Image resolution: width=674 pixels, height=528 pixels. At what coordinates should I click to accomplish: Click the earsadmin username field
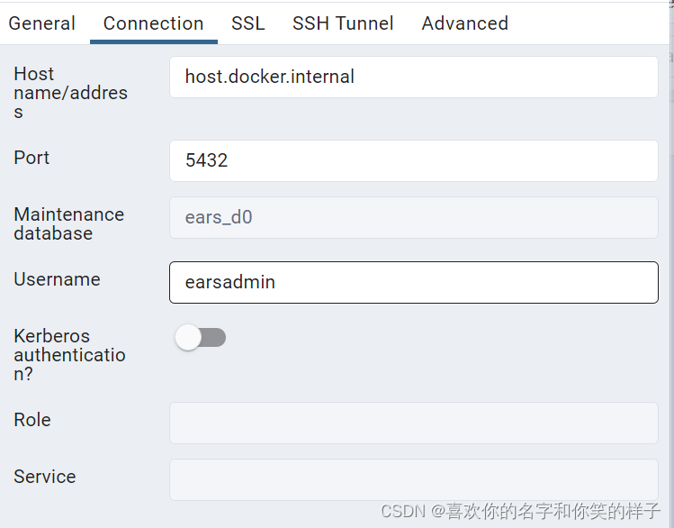click(x=414, y=283)
